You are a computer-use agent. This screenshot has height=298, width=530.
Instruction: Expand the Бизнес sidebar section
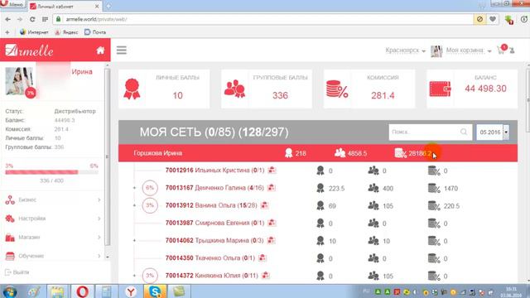pos(53,200)
